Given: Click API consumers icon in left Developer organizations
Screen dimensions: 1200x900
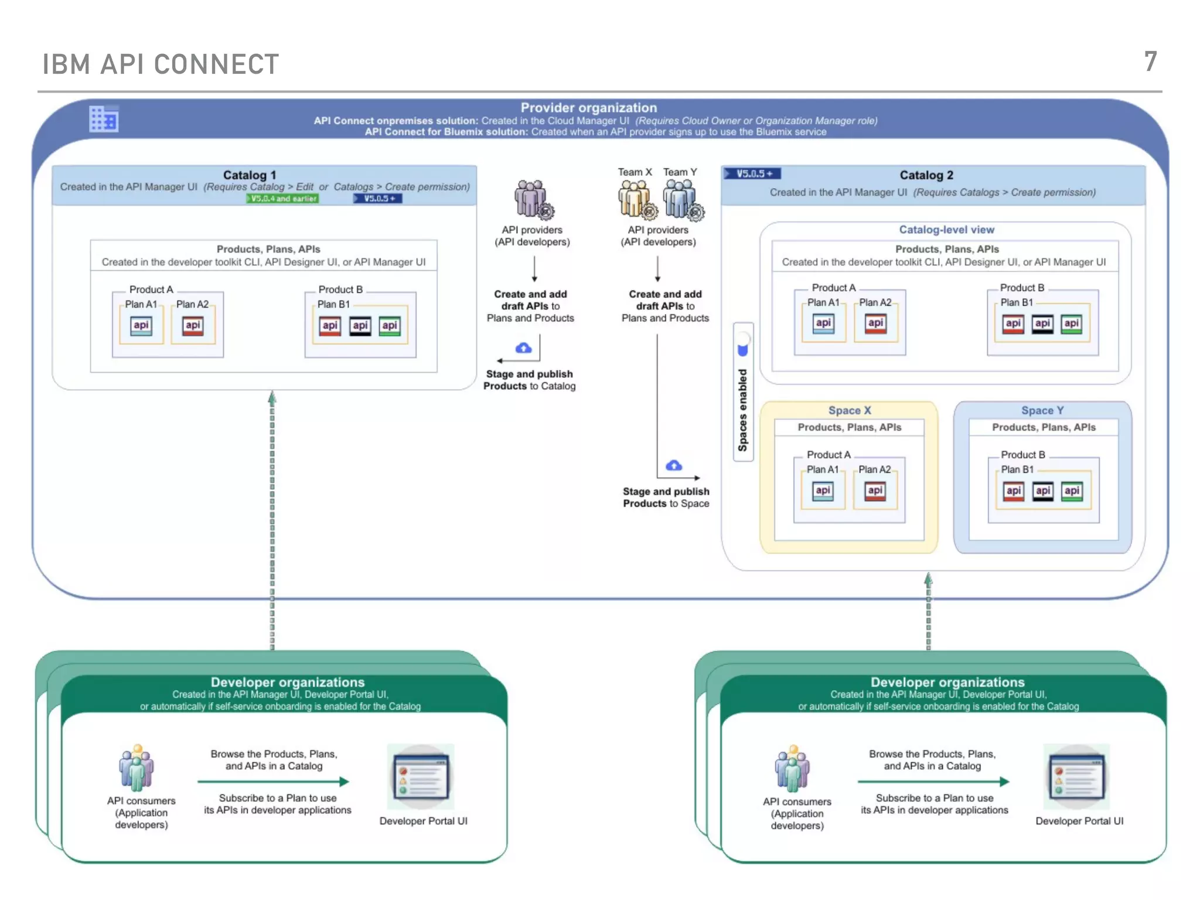Looking at the screenshot, I should tap(137, 768).
